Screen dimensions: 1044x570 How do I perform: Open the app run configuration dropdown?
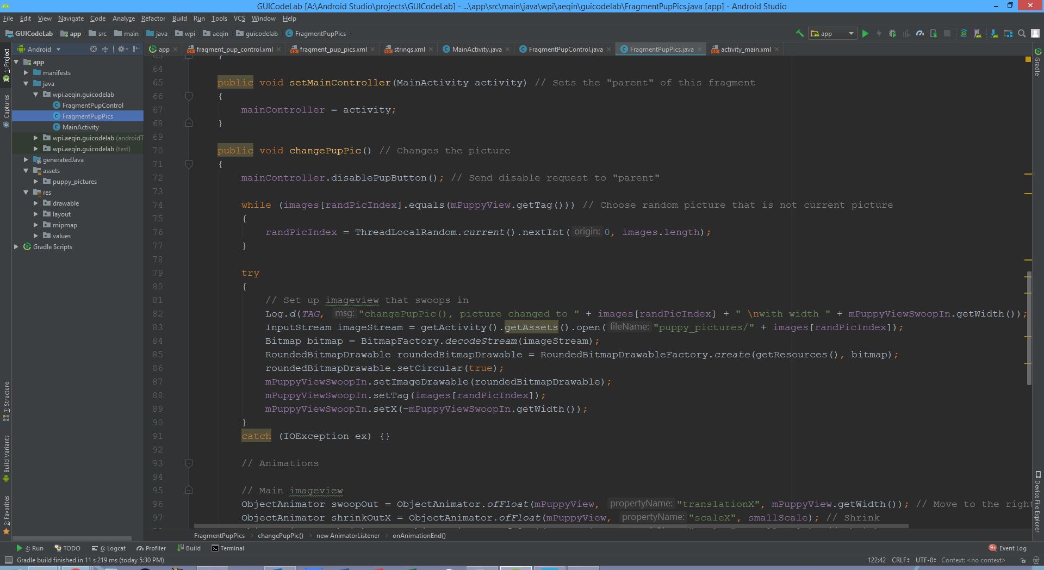coord(833,34)
